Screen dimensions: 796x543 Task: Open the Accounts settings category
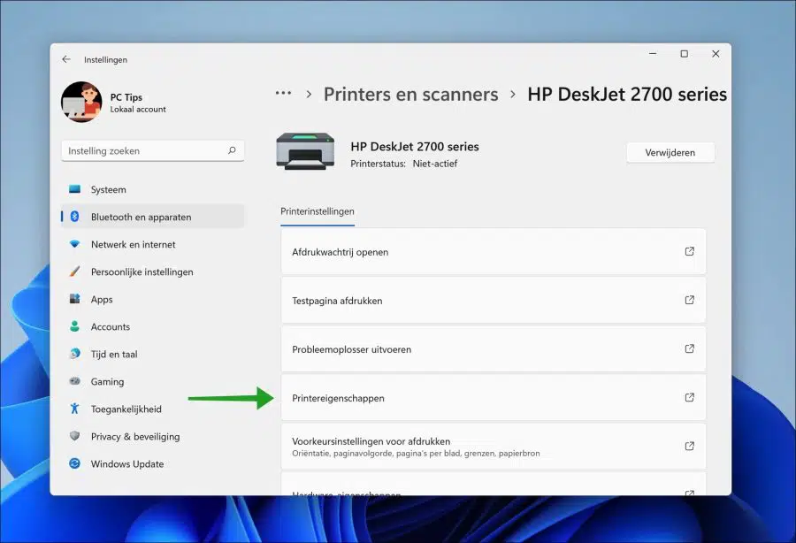(x=152, y=326)
